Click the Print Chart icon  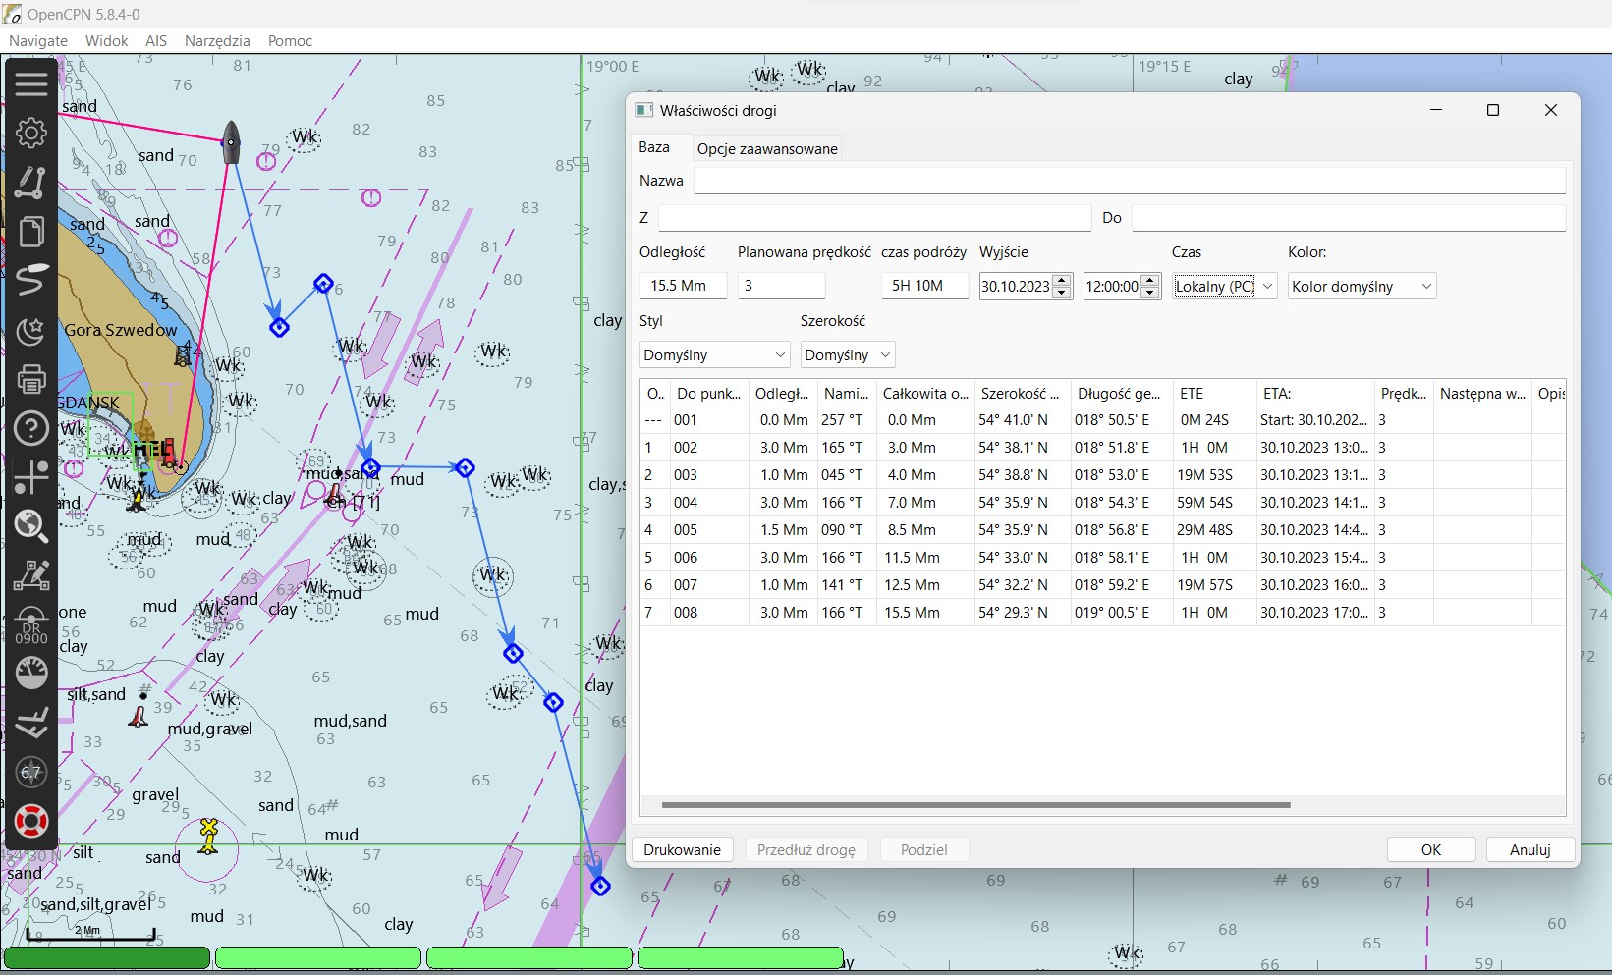coord(31,379)
